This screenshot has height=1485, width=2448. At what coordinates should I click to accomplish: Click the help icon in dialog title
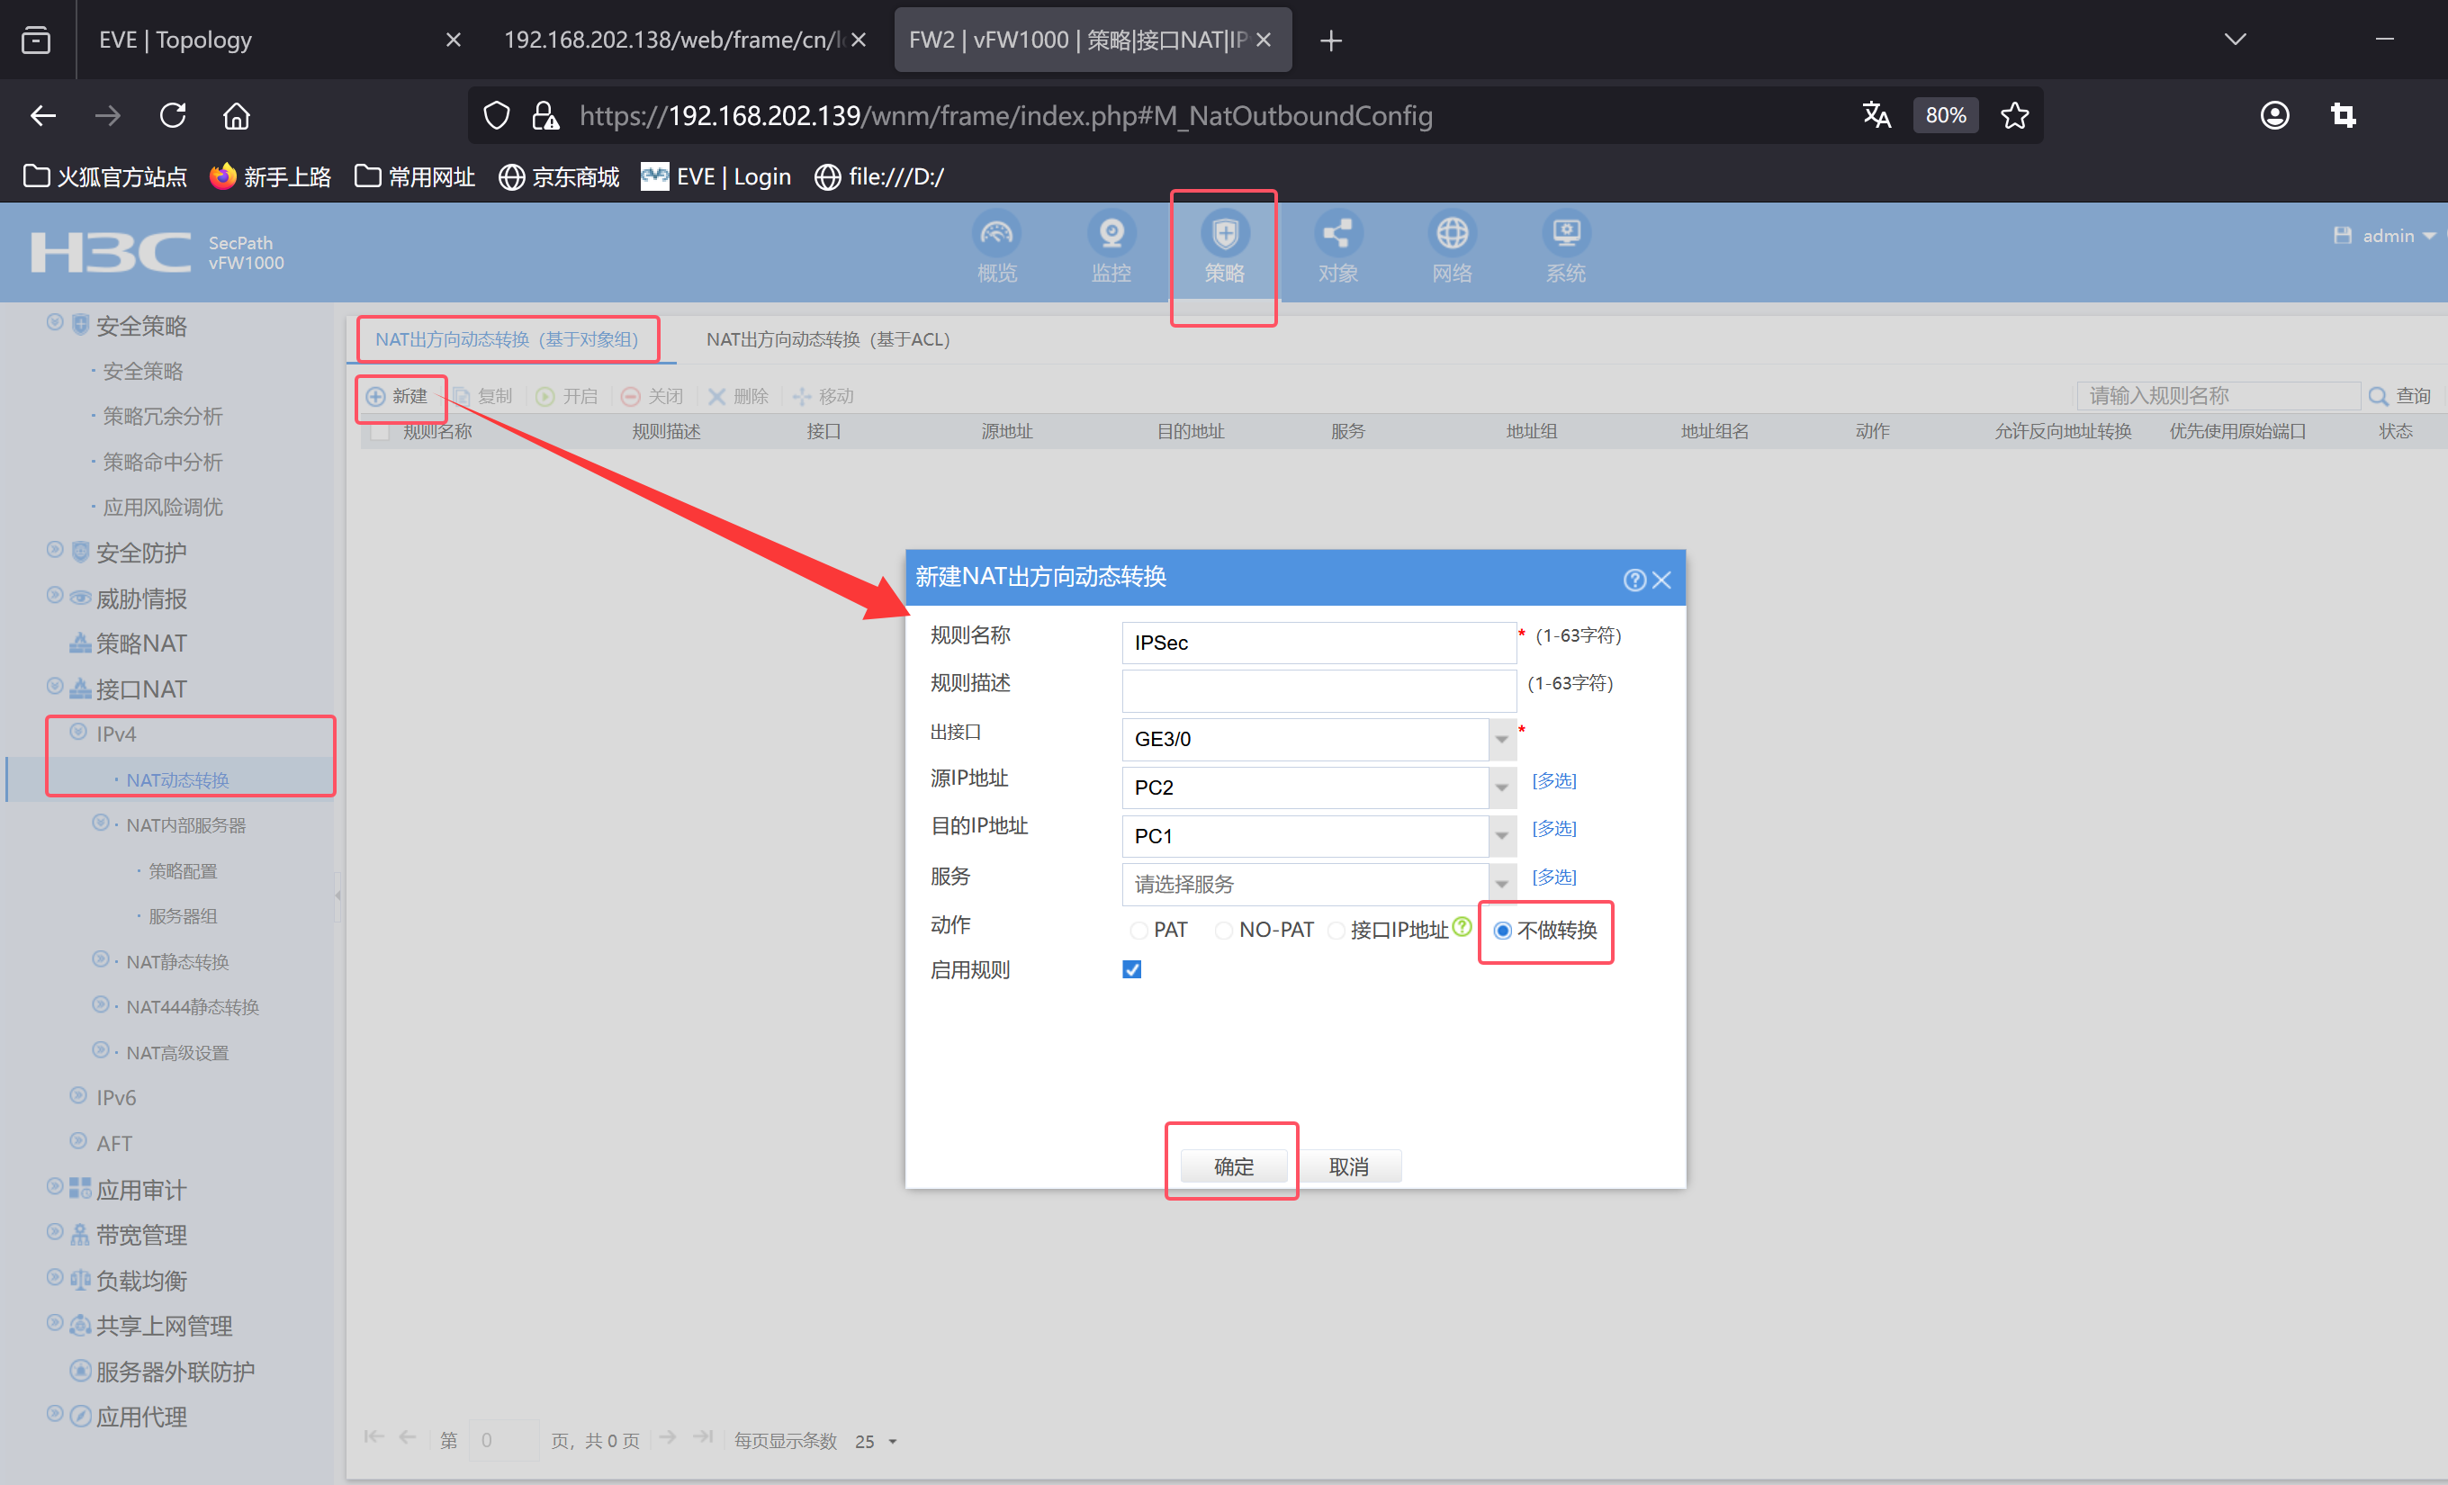coord(1633,579)
